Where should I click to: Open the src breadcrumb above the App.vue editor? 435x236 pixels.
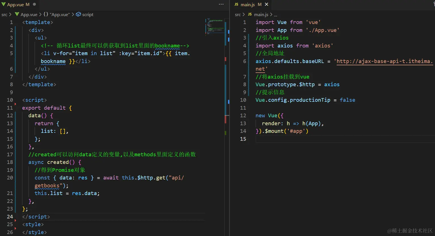(4, 14)
